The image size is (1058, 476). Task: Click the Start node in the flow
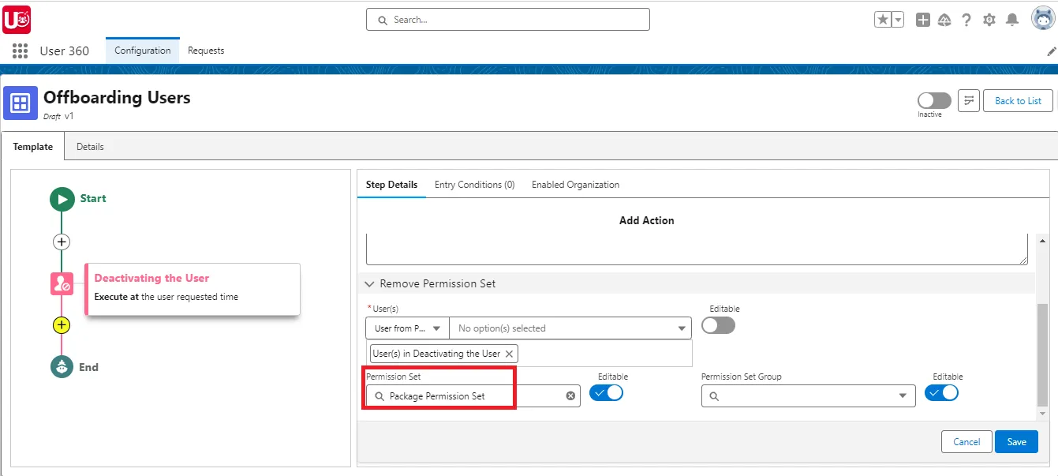[x=62, y=198]
